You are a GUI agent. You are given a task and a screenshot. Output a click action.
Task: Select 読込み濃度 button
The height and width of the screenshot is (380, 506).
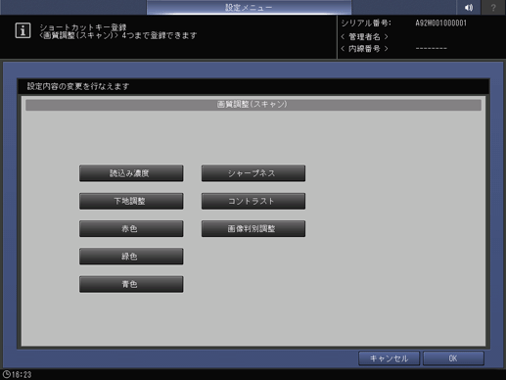tap(131, 173)
